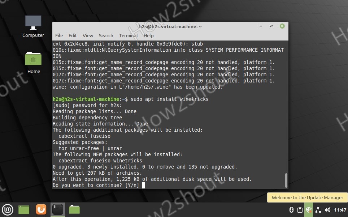Open the File menu in Terminal
Screen dimensions: 348x217
click(x=59, y=35)
